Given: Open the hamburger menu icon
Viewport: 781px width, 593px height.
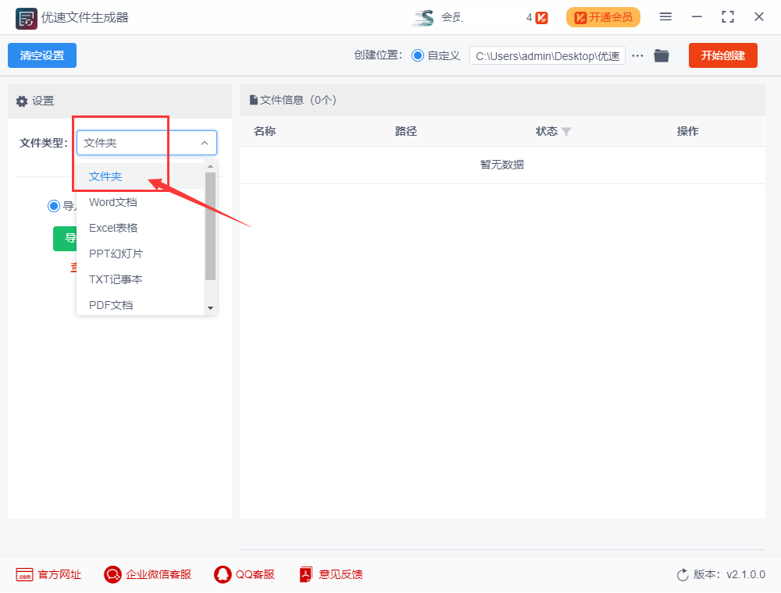Looking at the screenshot, I should (x=665, y=17).
